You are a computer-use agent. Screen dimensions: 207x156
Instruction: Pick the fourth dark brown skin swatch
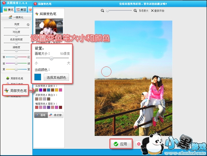tap(49, 99)
